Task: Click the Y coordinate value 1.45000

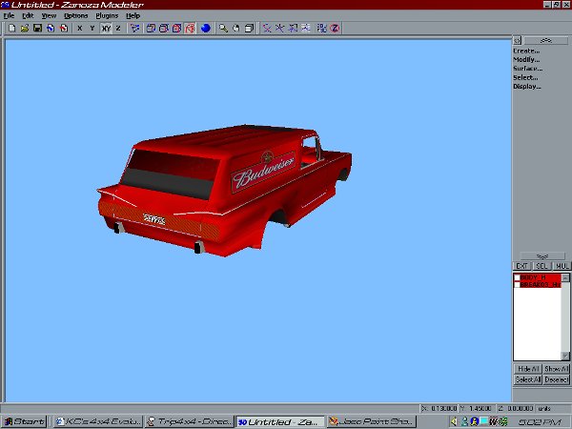Action: [480, 408]
